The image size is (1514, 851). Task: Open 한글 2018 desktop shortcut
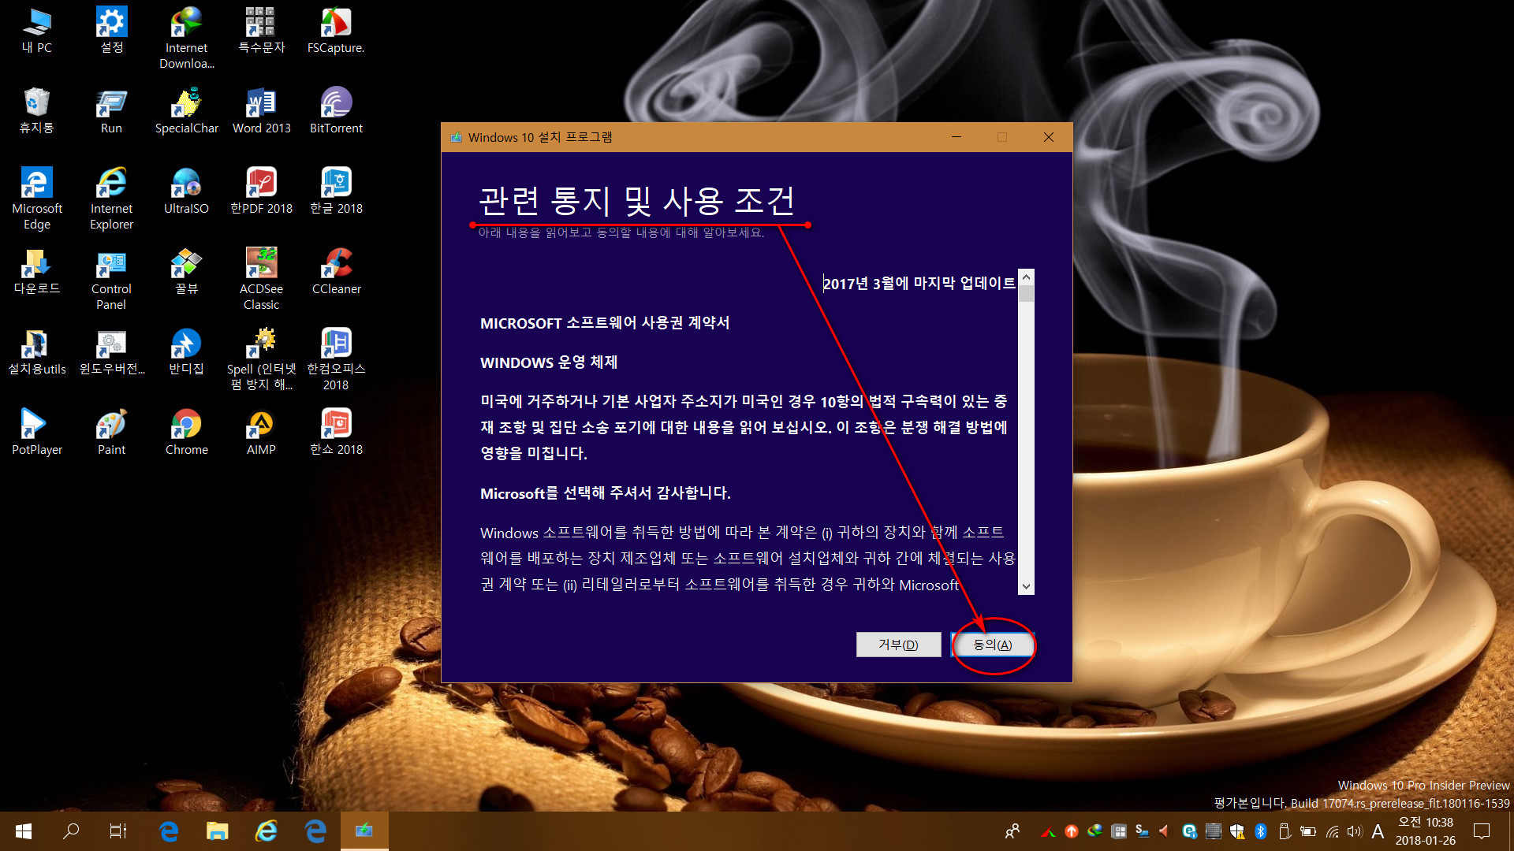pyautogui.click(x=336, y=191)
